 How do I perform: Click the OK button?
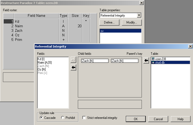[136, 119]
